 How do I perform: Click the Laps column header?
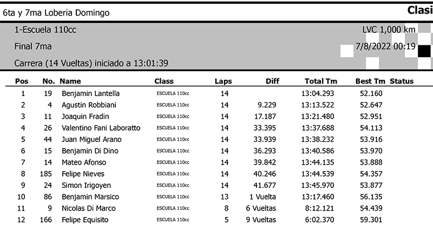(223, 81)
